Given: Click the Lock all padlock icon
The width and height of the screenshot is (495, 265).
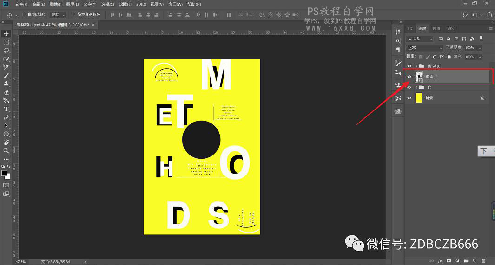Looking at the screenshot, I should 449,57.
